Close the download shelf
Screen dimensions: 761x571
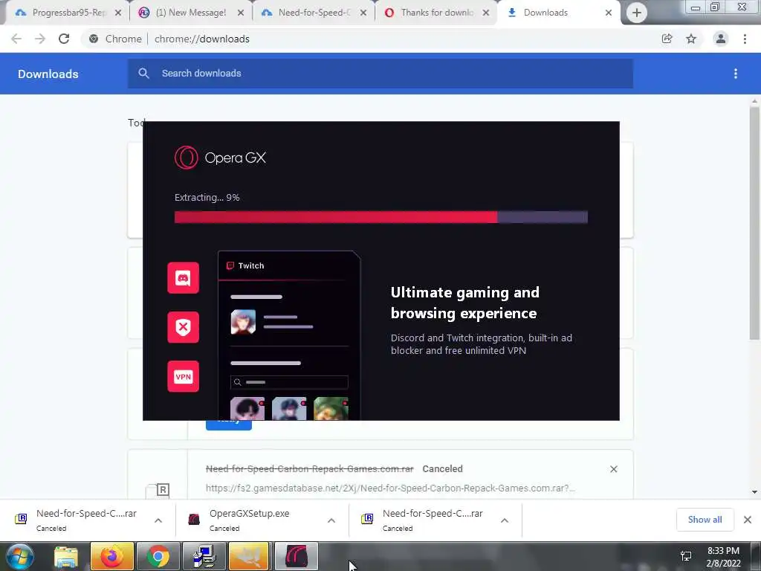[x=748, y=520]
